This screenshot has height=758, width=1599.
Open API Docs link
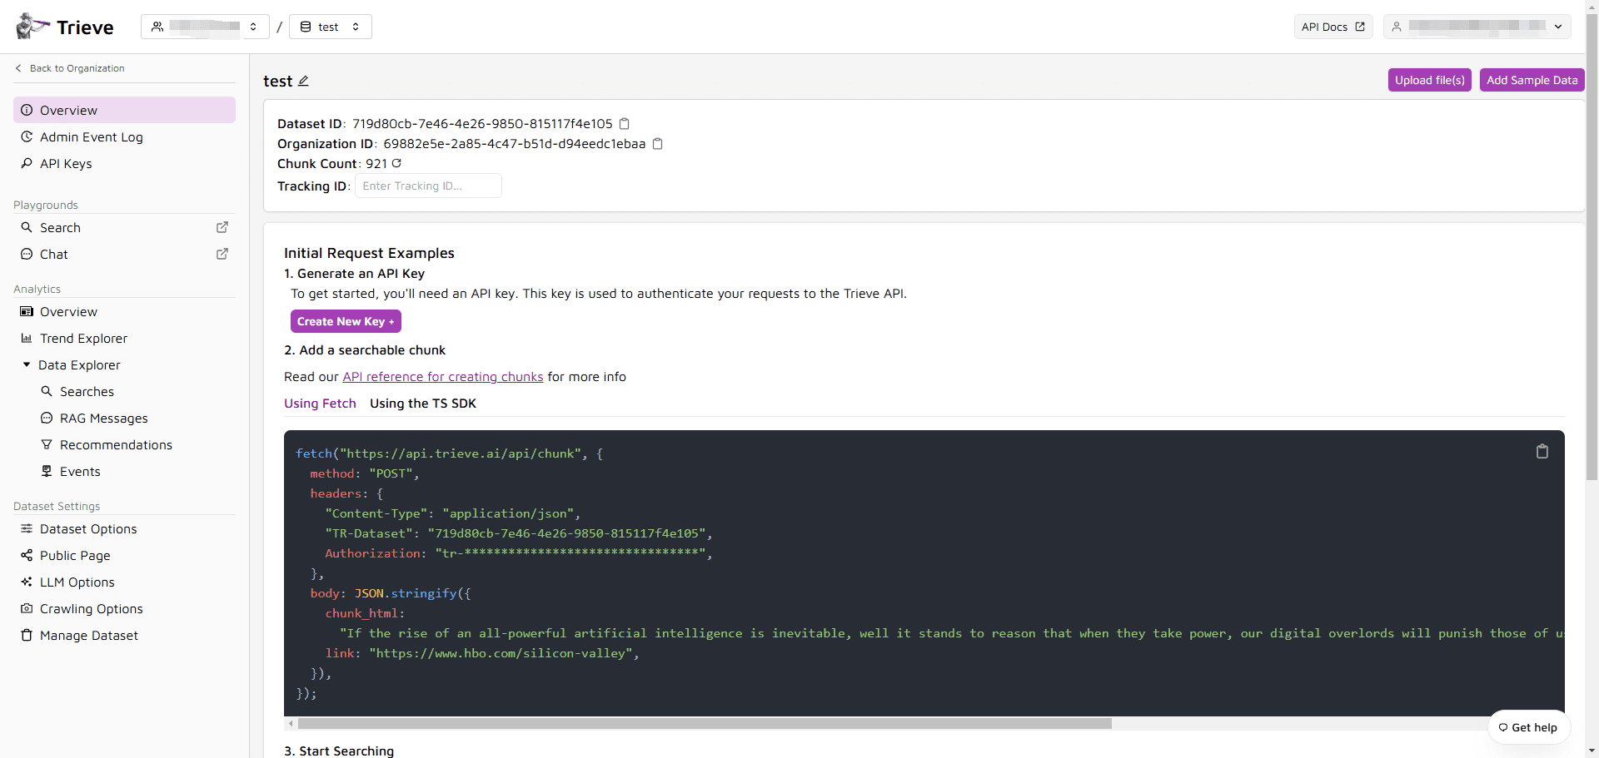tap(1332, 27)
